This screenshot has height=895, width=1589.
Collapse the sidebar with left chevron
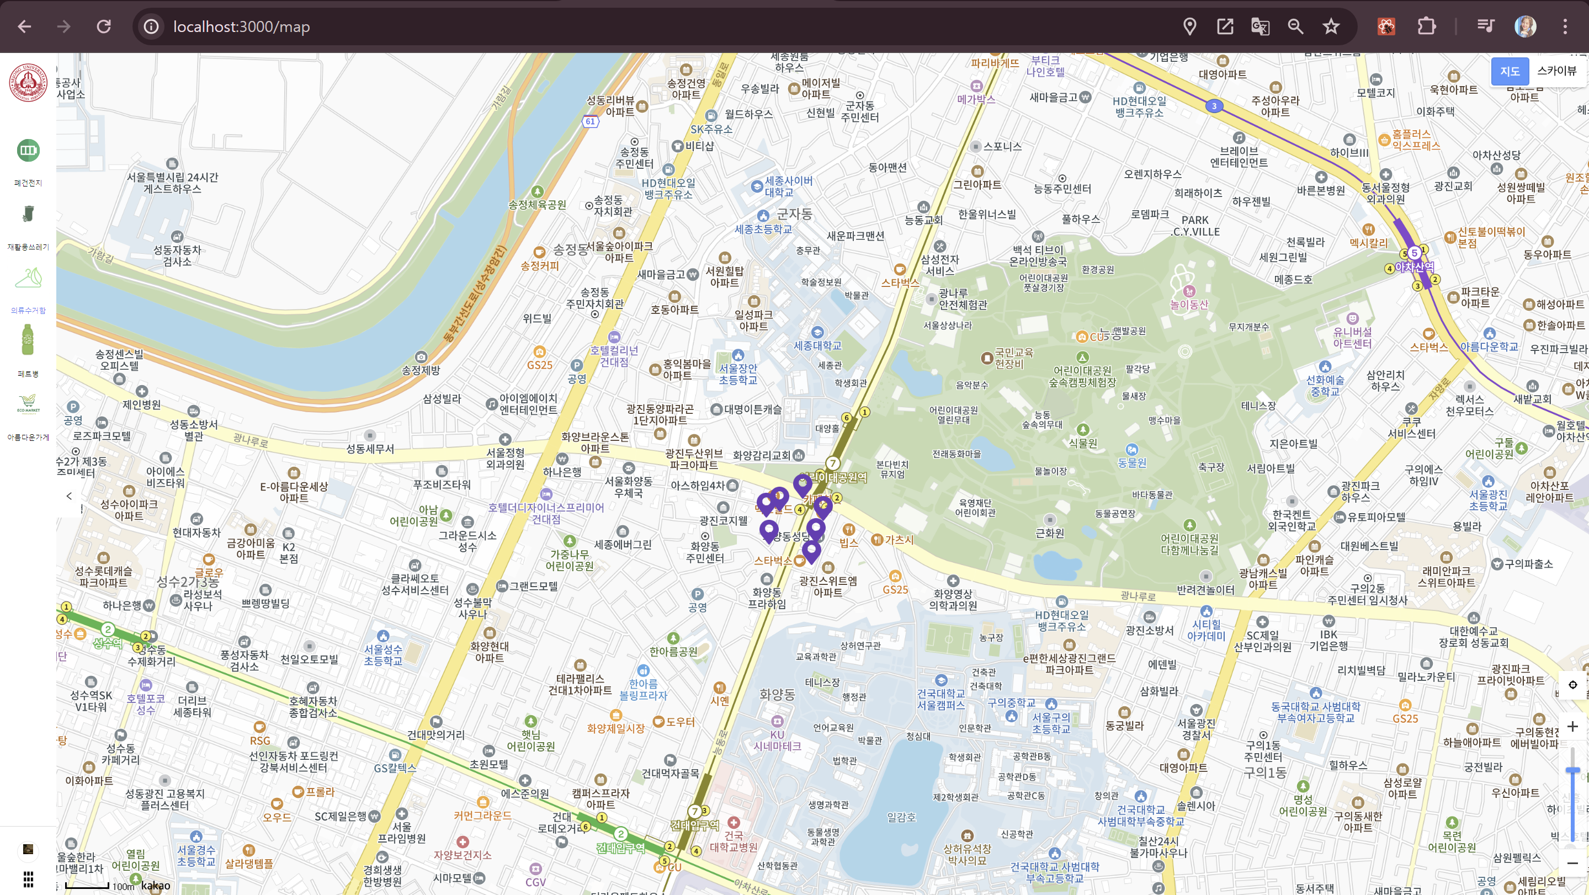tap(69, 496)
